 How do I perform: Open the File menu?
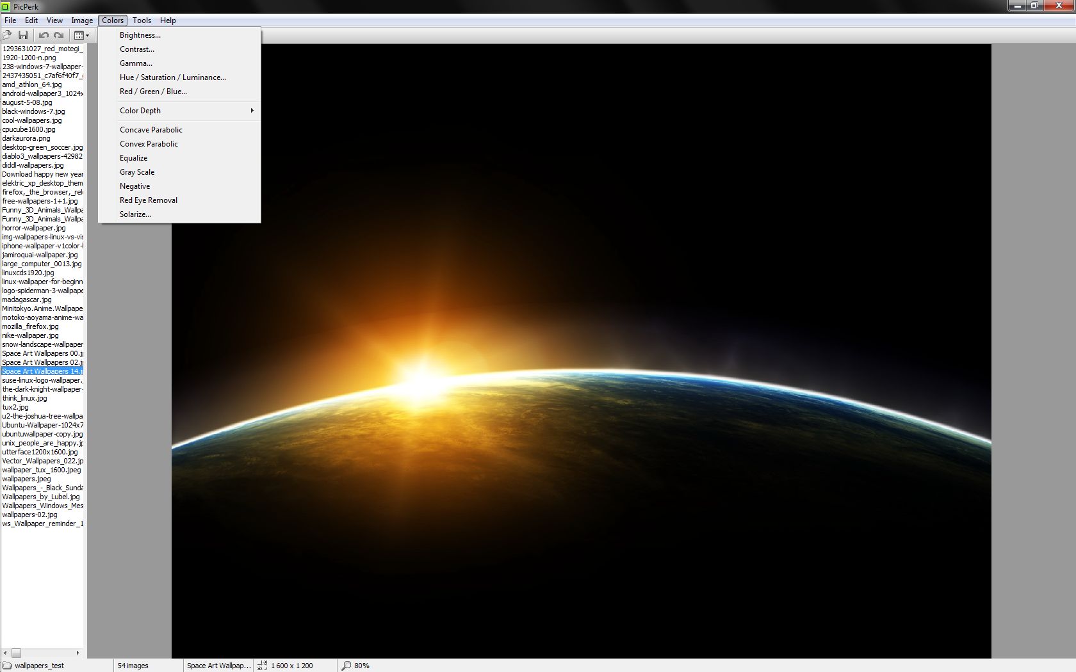click(x=10, y=20)
